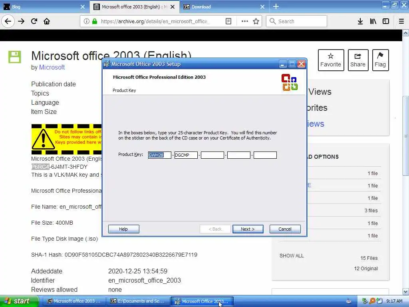
Task: Click the taskbar clock showing 9:17 AM
Action: pyautogui.click(x=394, y=301)
